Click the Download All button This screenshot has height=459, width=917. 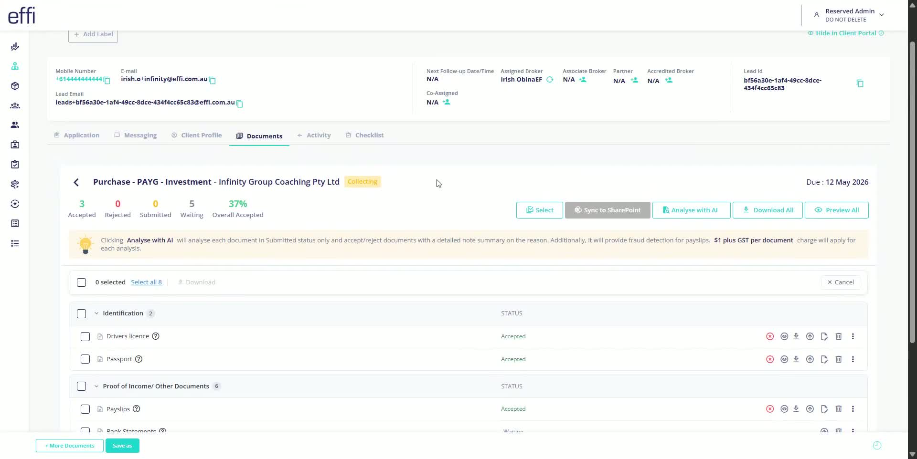point(768,210)
